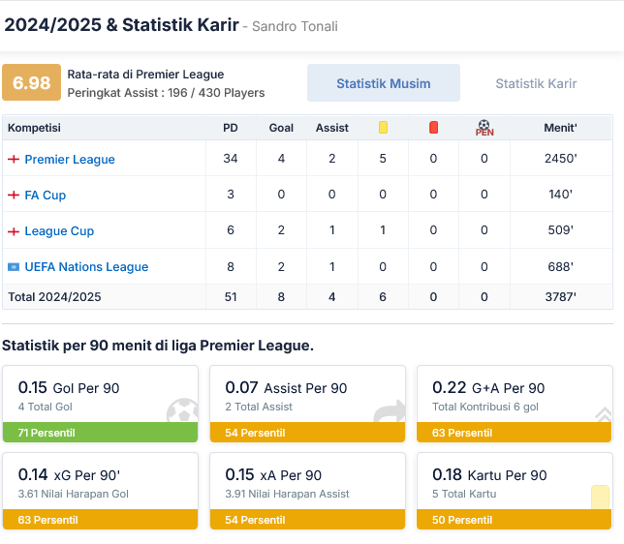Viewport: 624px width, 544px height.
Task: Click chevrons icon in G+A Per 90 card
Action: 603,414
